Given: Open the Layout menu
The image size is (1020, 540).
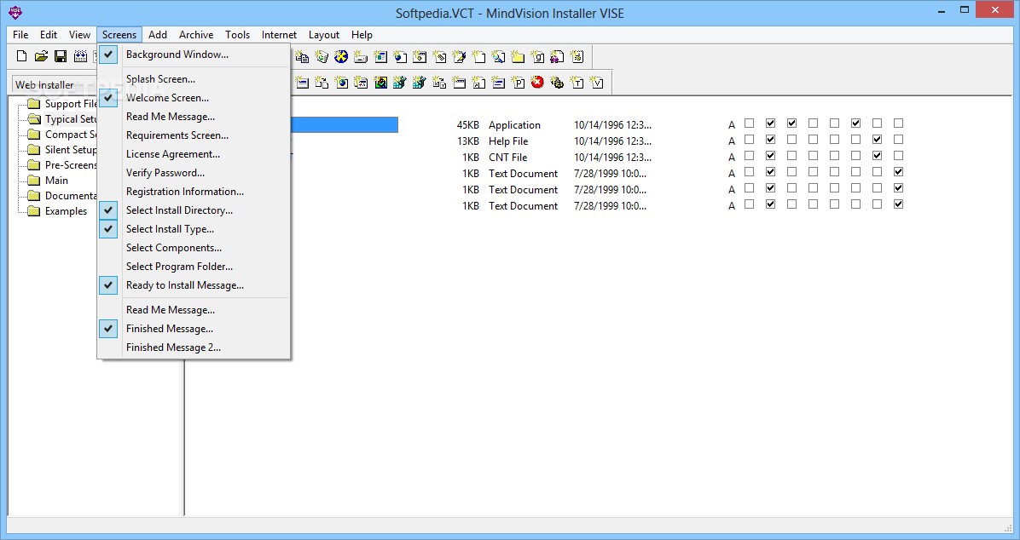Looking at the screenshot, I should tap(324, 34).
